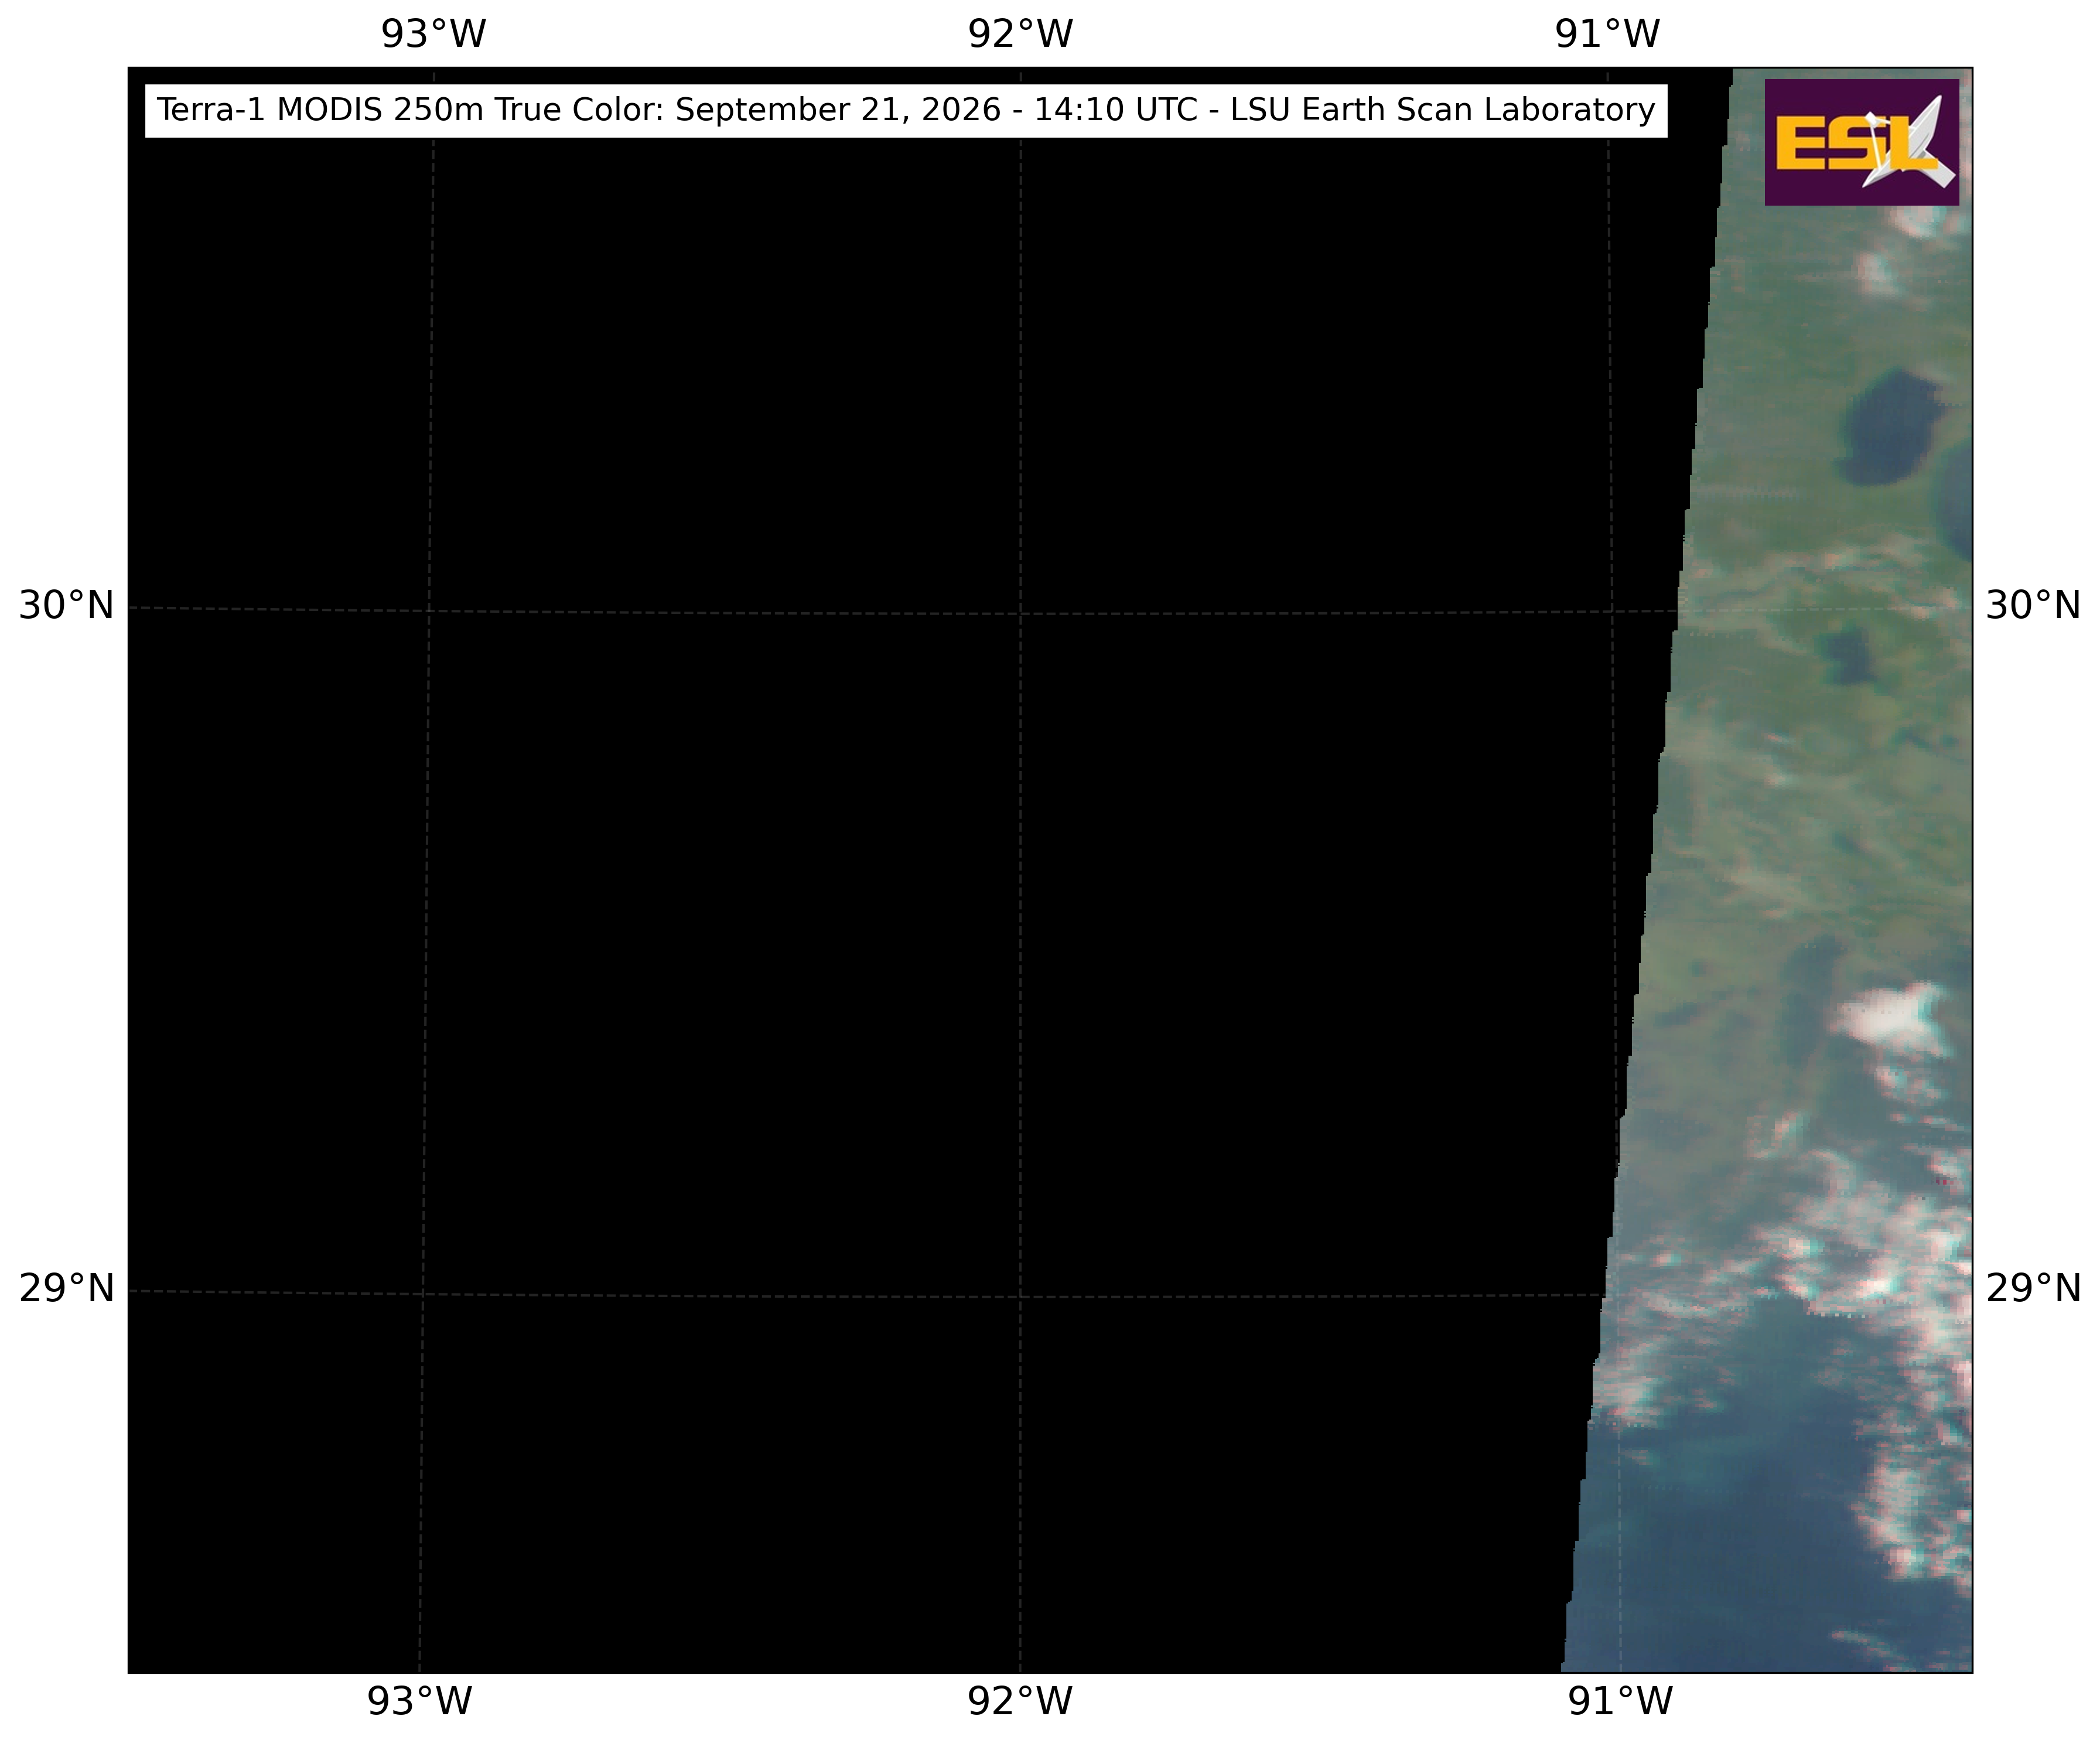This screenshot has height=1740, width=2100.
Task: Click the left 30°N latitude label
Action: click(67, 606)
